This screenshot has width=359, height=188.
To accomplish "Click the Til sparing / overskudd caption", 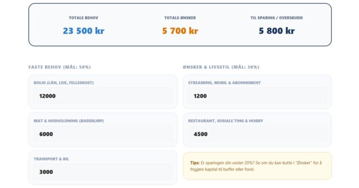I will [x=276, y=18].
